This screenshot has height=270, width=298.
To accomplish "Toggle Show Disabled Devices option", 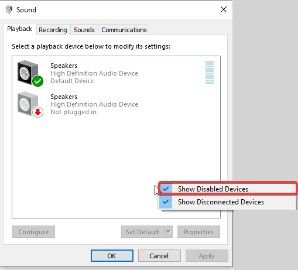I will coord(228,189).
